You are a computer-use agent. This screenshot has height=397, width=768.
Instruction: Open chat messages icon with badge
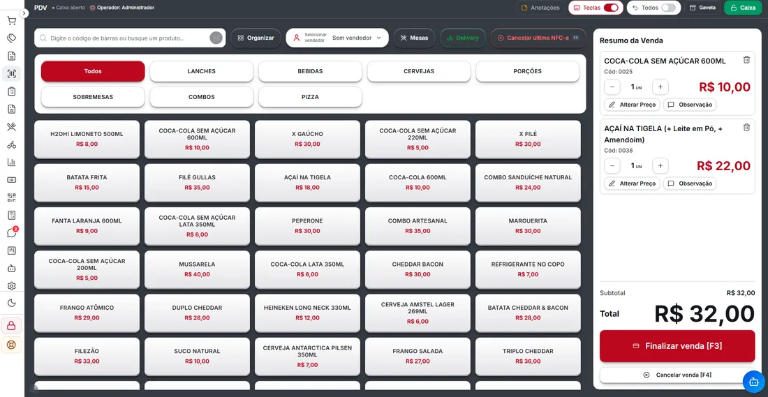[x=13, y=232]
